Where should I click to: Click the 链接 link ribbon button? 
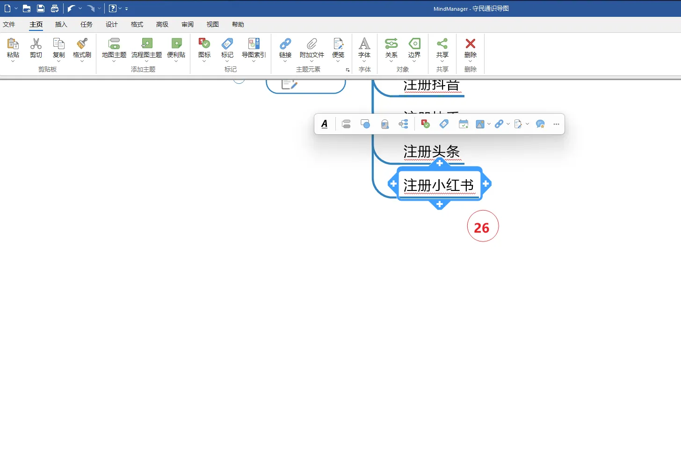pos(285,49)
